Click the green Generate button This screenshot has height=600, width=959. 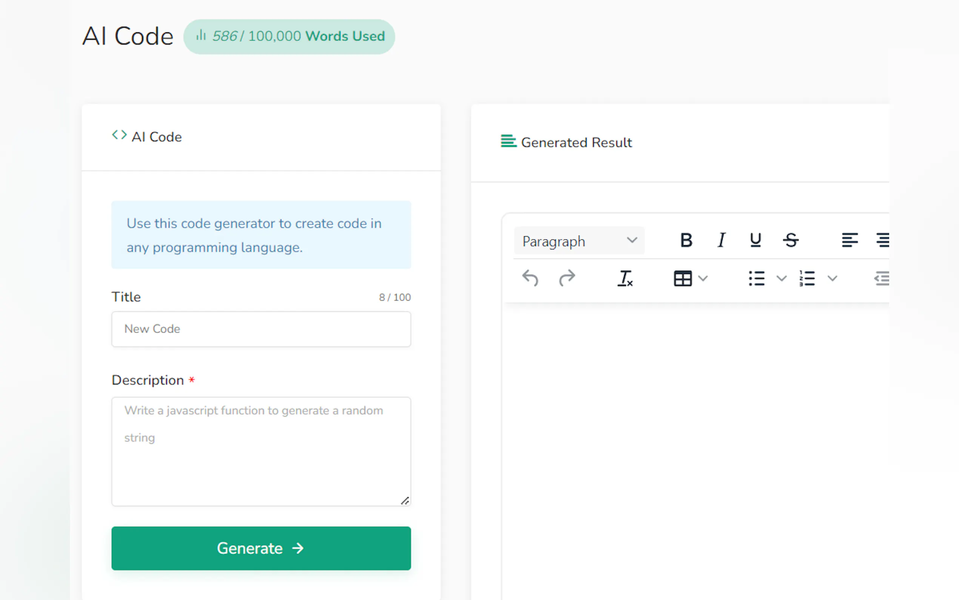261,548
